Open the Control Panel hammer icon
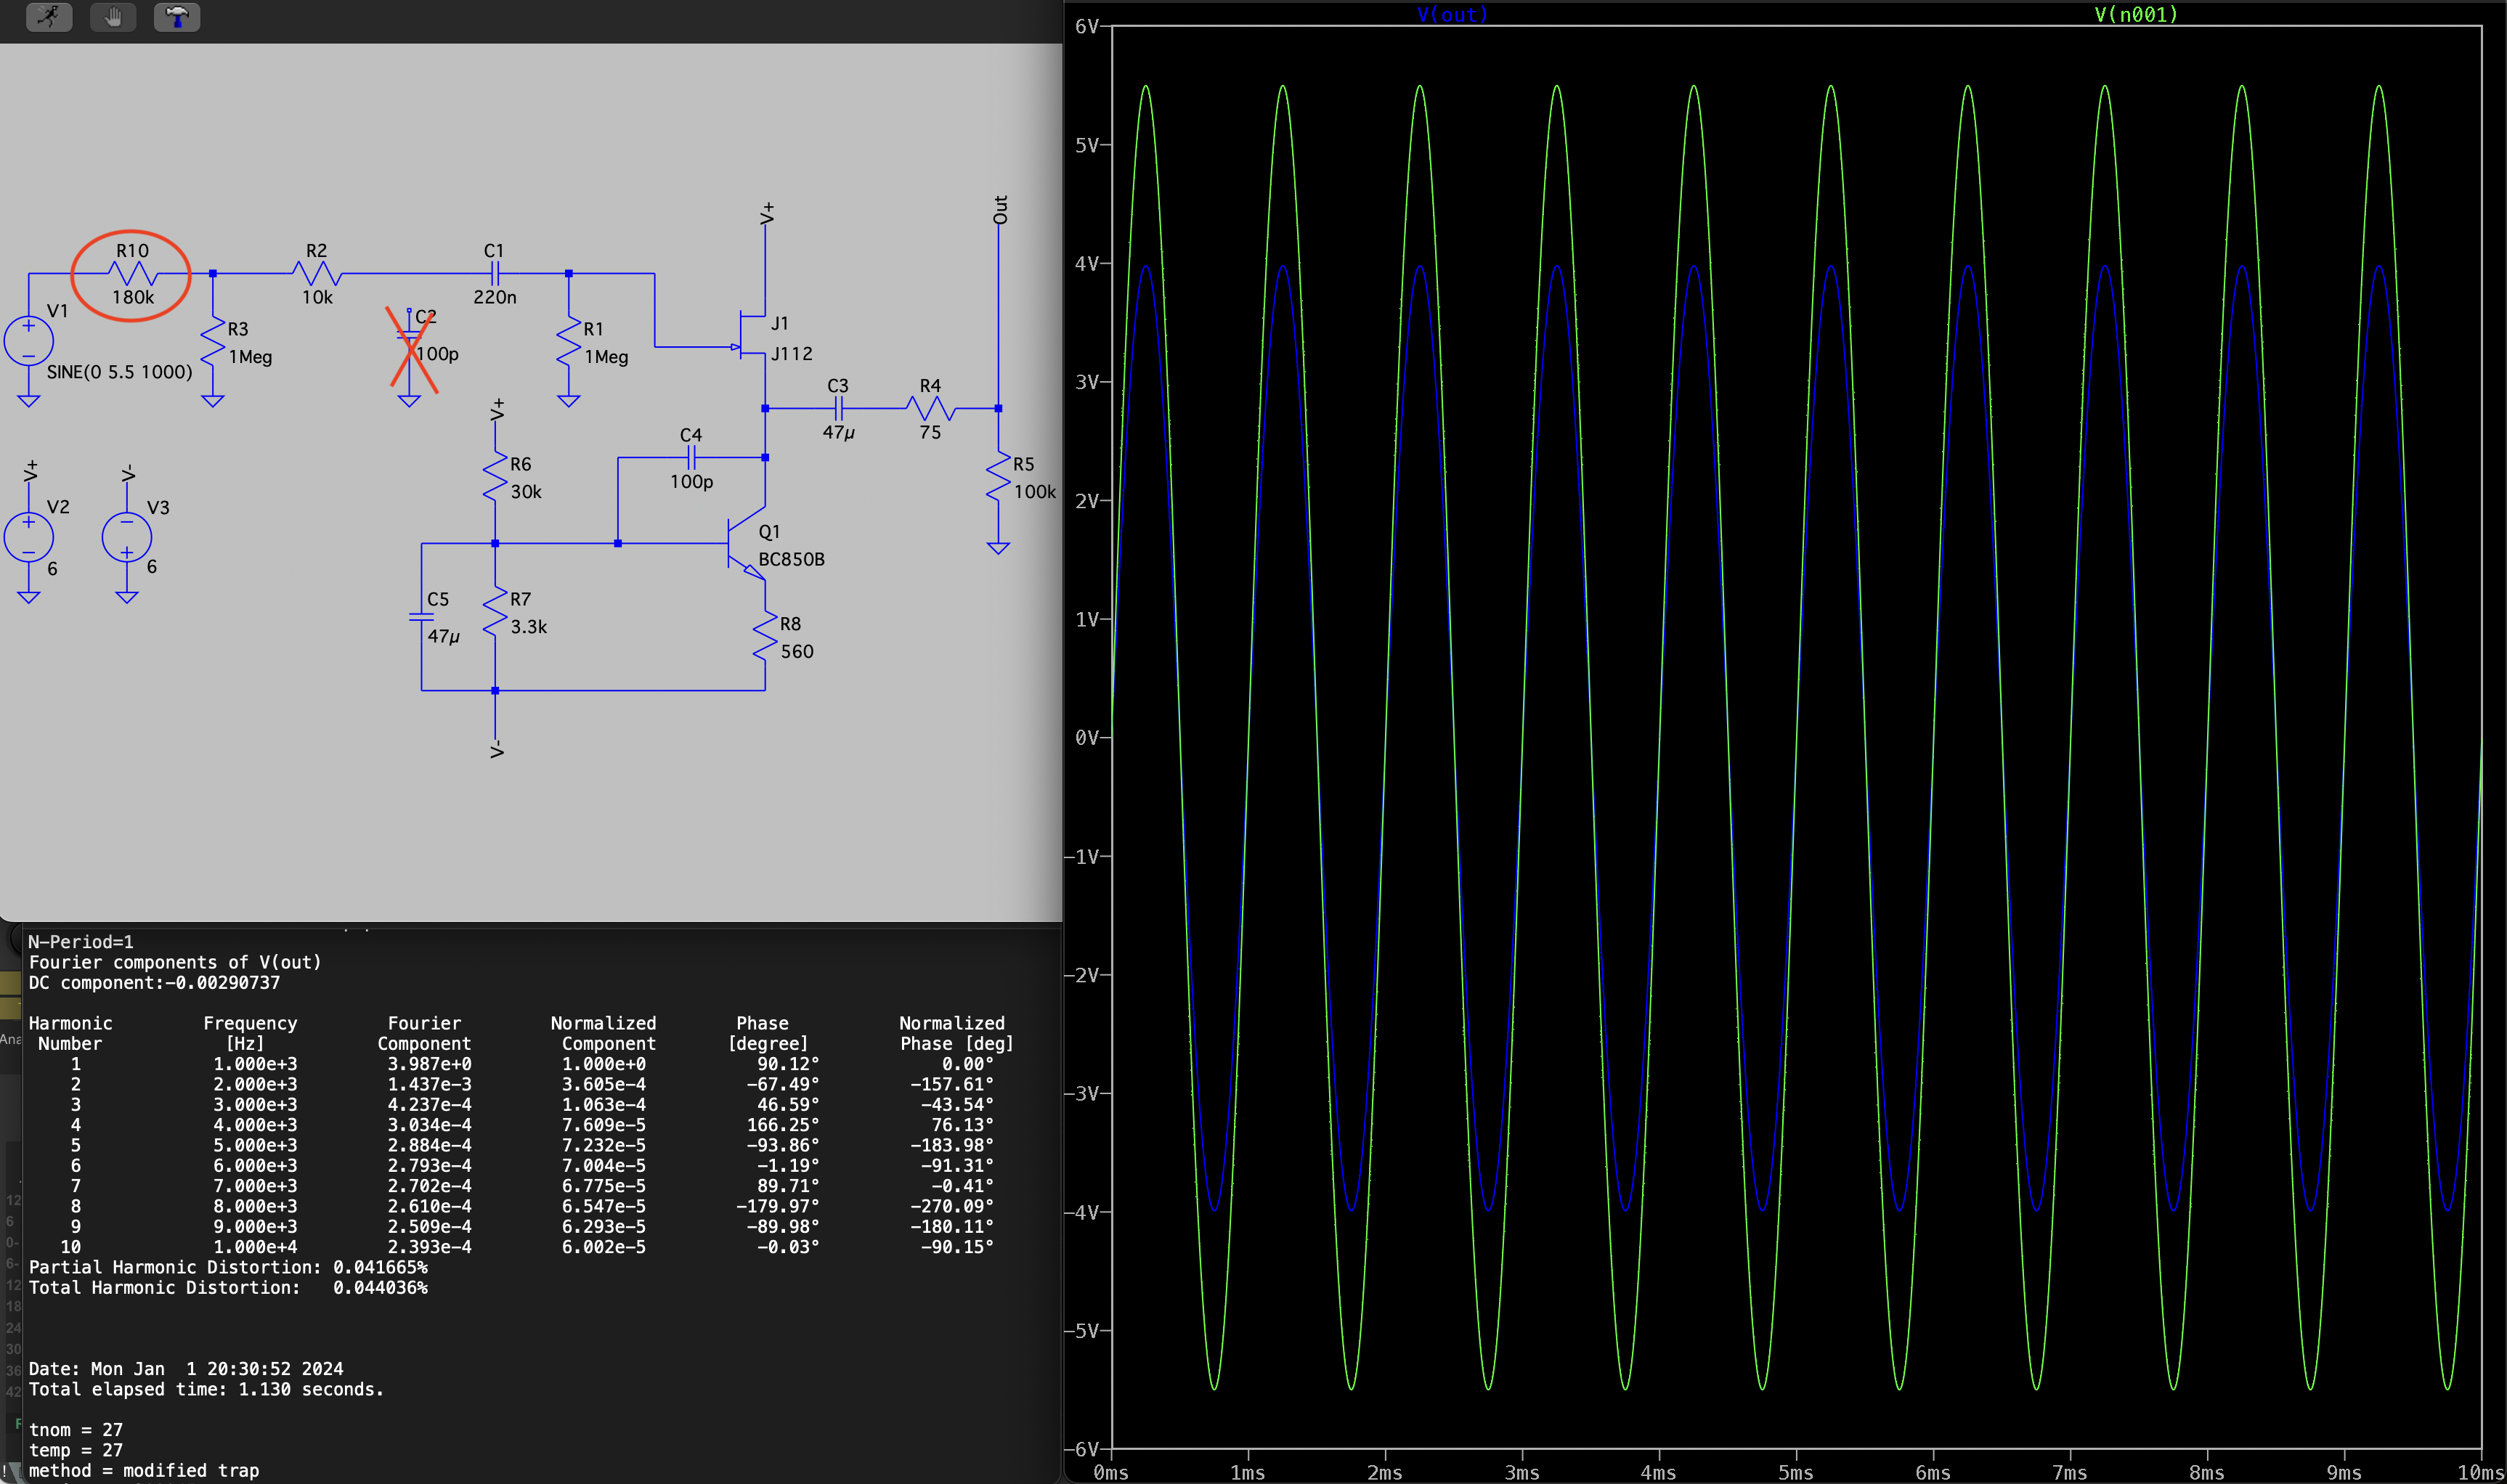This screenshot has height=1484, width=2507. point(177,16)
